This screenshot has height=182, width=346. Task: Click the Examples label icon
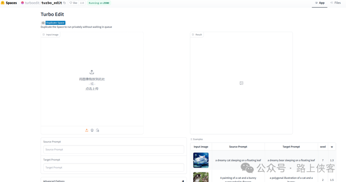191,139
